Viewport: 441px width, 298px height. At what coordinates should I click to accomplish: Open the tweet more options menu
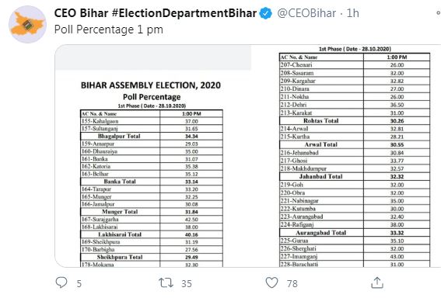439,13
